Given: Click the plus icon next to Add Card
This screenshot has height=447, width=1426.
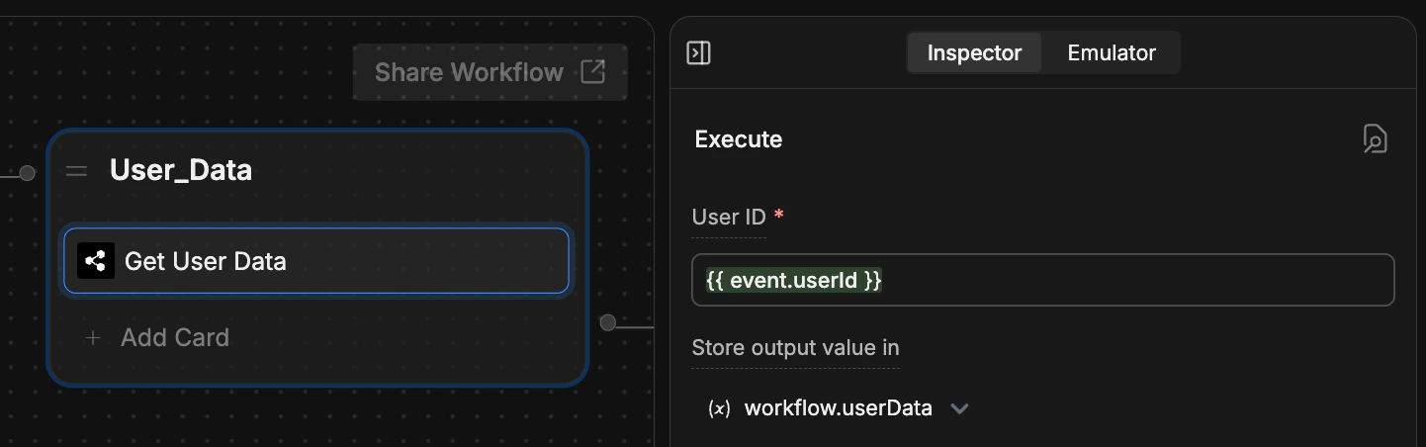Looking at the screenshot, I should tap(93, 337).
